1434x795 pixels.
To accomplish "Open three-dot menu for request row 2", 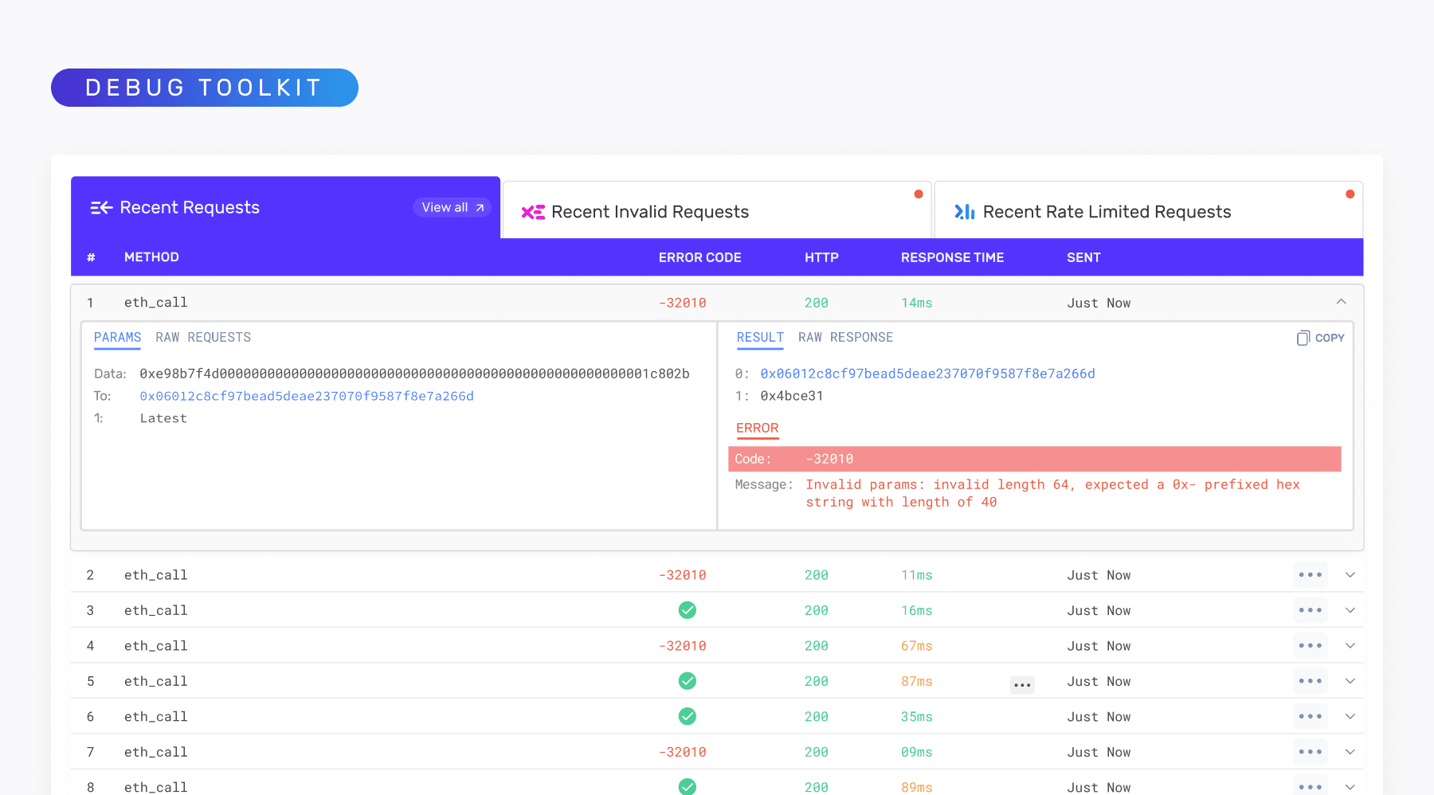I will (1310, 575).
